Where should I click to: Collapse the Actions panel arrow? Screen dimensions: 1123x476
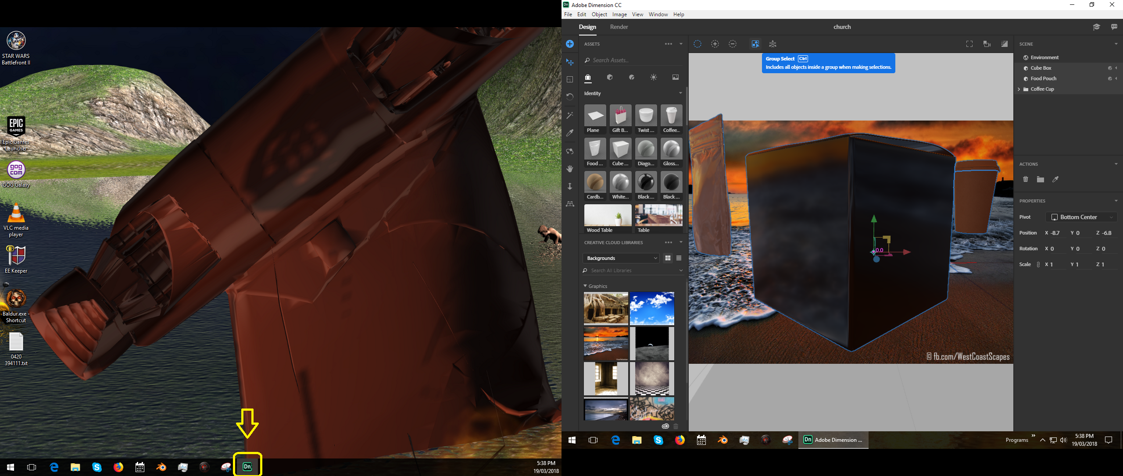pos(1116,164)
